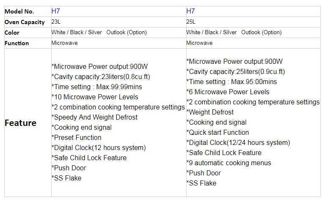This screenshot has height=202, width=326.
Task: Click the "10 Microwave Power Levels" feature
Action: (x=95, y=97)
